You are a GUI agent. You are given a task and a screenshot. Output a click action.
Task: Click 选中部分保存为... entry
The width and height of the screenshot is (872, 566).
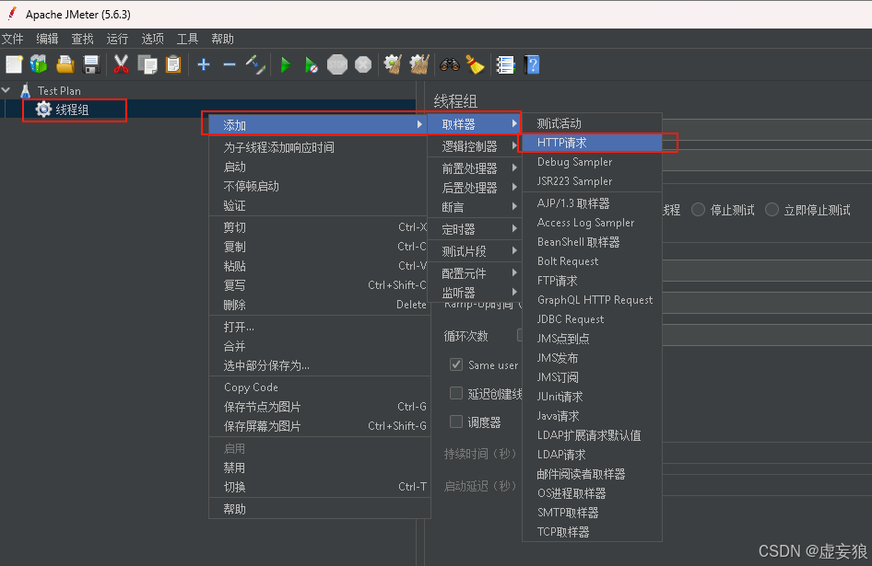317,365
